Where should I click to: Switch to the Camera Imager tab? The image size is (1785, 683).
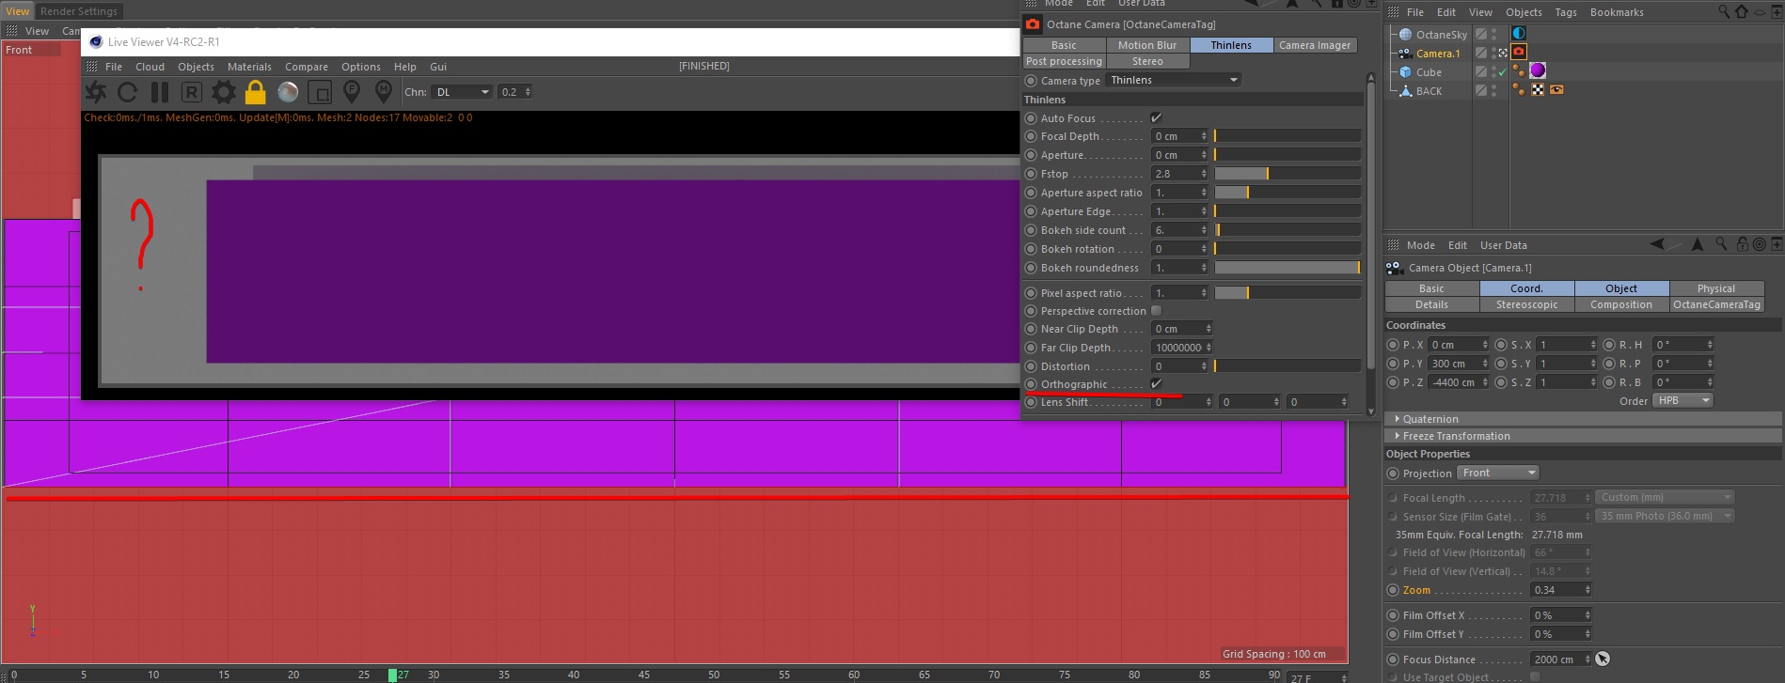coord(1315,45)
